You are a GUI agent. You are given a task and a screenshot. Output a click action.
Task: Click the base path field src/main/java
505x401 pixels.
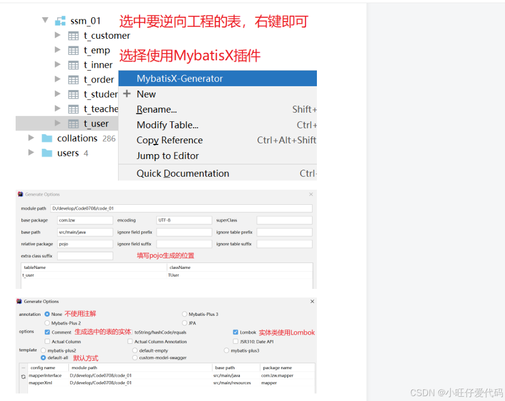pyautogui.click(x=85, y=232)
